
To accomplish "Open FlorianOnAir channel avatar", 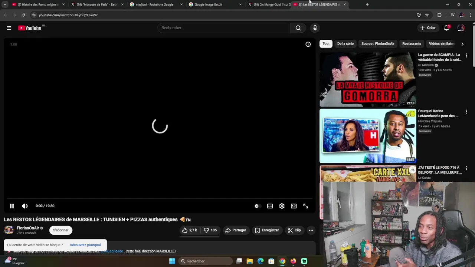I will pyautogui.click(x=9, y=230).
